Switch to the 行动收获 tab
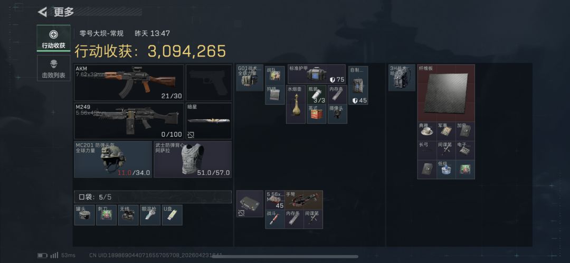Image resolution: width=570 pixels, height=263 pixels. coord(53,38)
